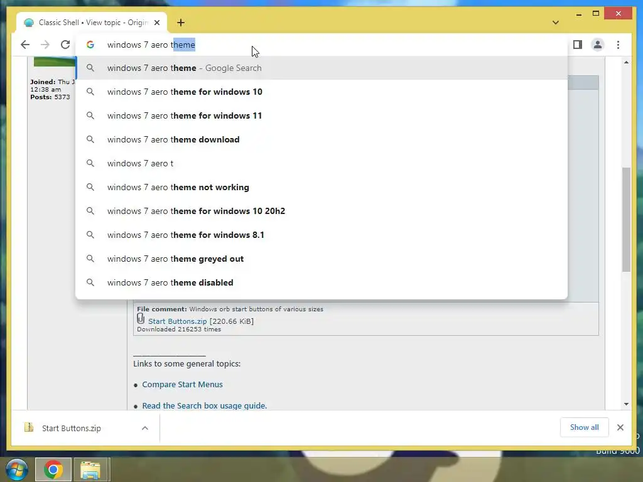Click the paperclip attachment icon
The width and height of the screenshot is (643, 482).
(141, 318)
